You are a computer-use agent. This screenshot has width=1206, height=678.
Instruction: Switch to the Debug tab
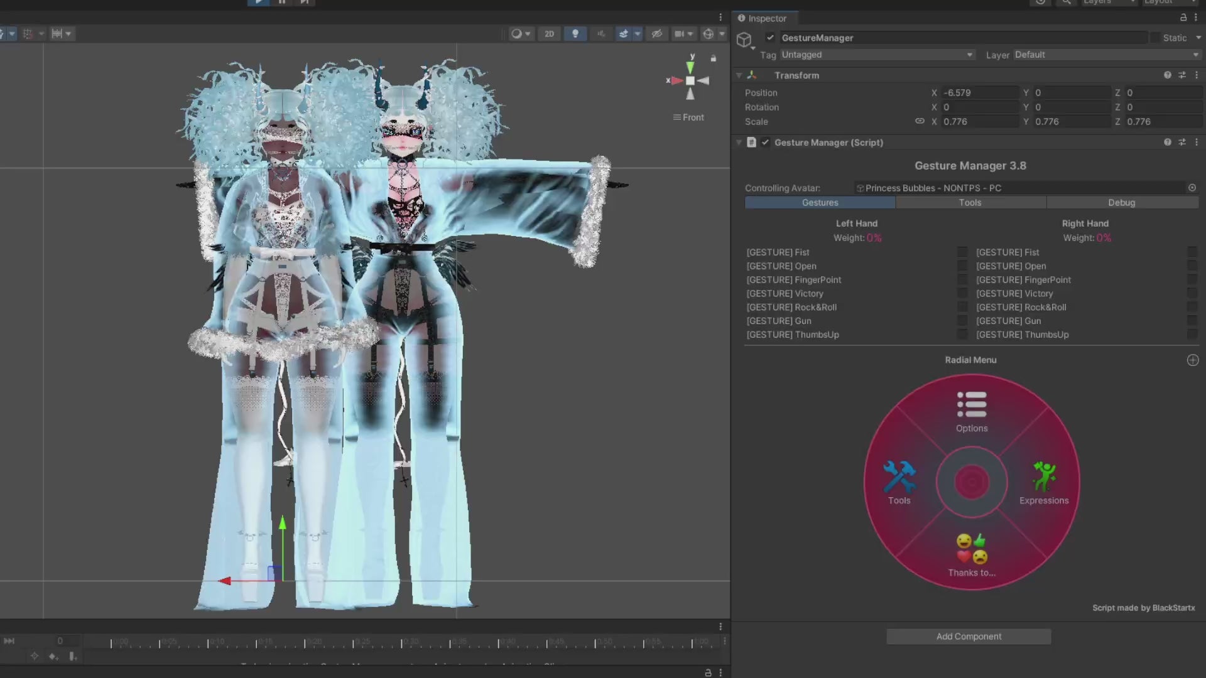point(1121,203)
